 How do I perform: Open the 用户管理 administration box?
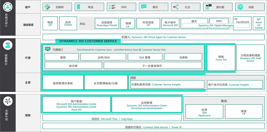[76, 104]
